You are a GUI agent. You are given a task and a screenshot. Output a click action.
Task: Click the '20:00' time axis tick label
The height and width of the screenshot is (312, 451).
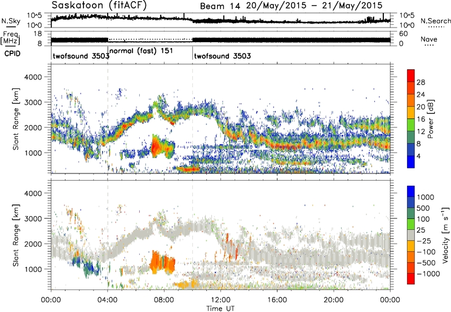click(x=334, y=300)
